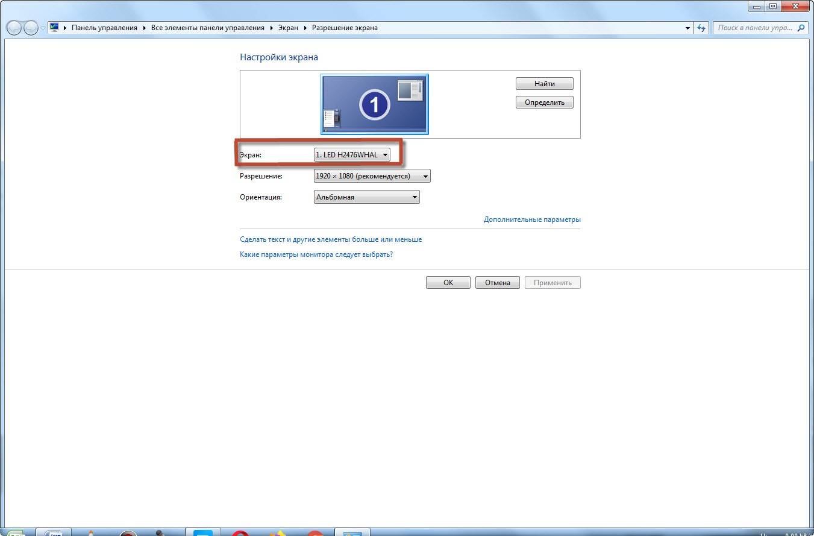The width and height of the screenshot is (814, 536).
Task: Go to Экран breadcrumb item
Action: coord(288,28)
